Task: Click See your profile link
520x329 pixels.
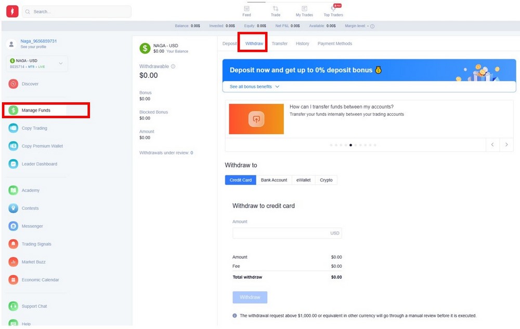Action: [33, 47]
